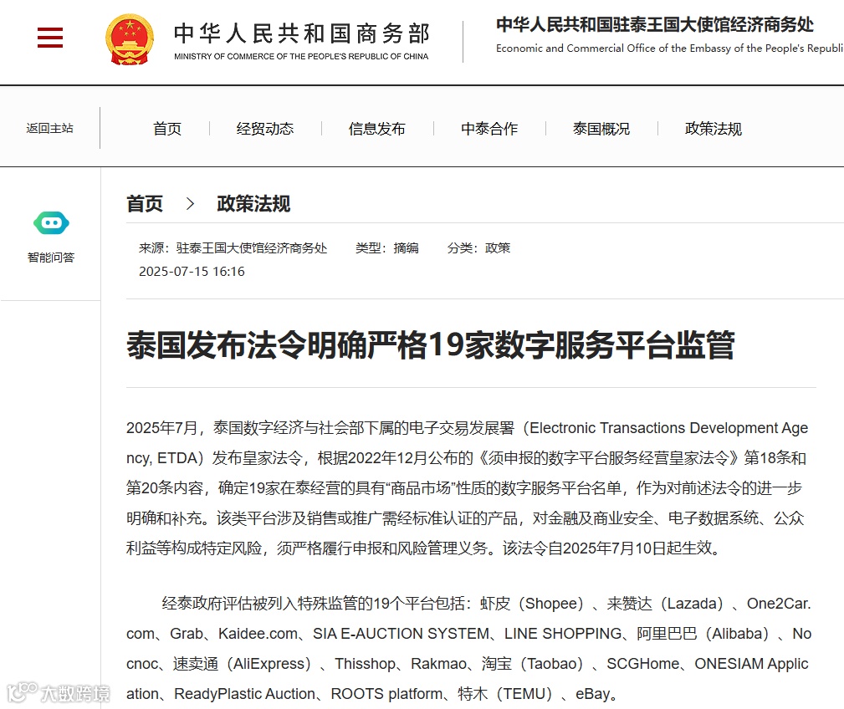Click the text 虾皮（Shopee）
Viewport: 844px width, 709px height.
click(532, 604)
